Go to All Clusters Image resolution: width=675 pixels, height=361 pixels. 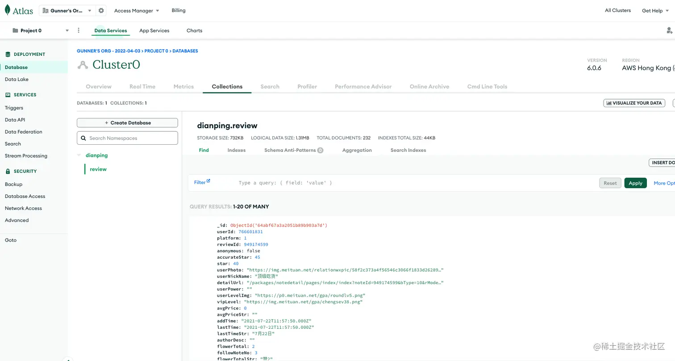pyautogui.click(x=618, y=10)
